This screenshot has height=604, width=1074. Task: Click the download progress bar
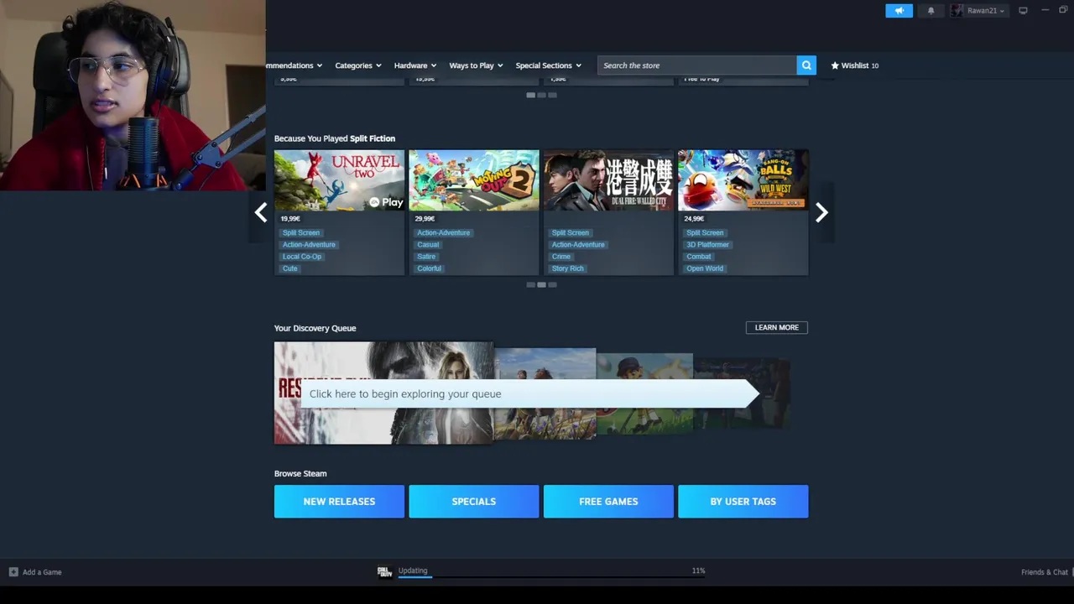pos(551,578)
